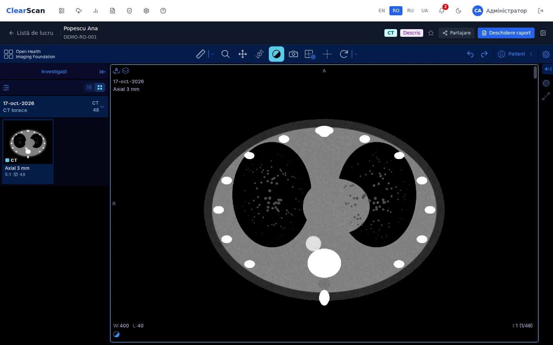Open the report with Deschidere raport

[506, 33]
